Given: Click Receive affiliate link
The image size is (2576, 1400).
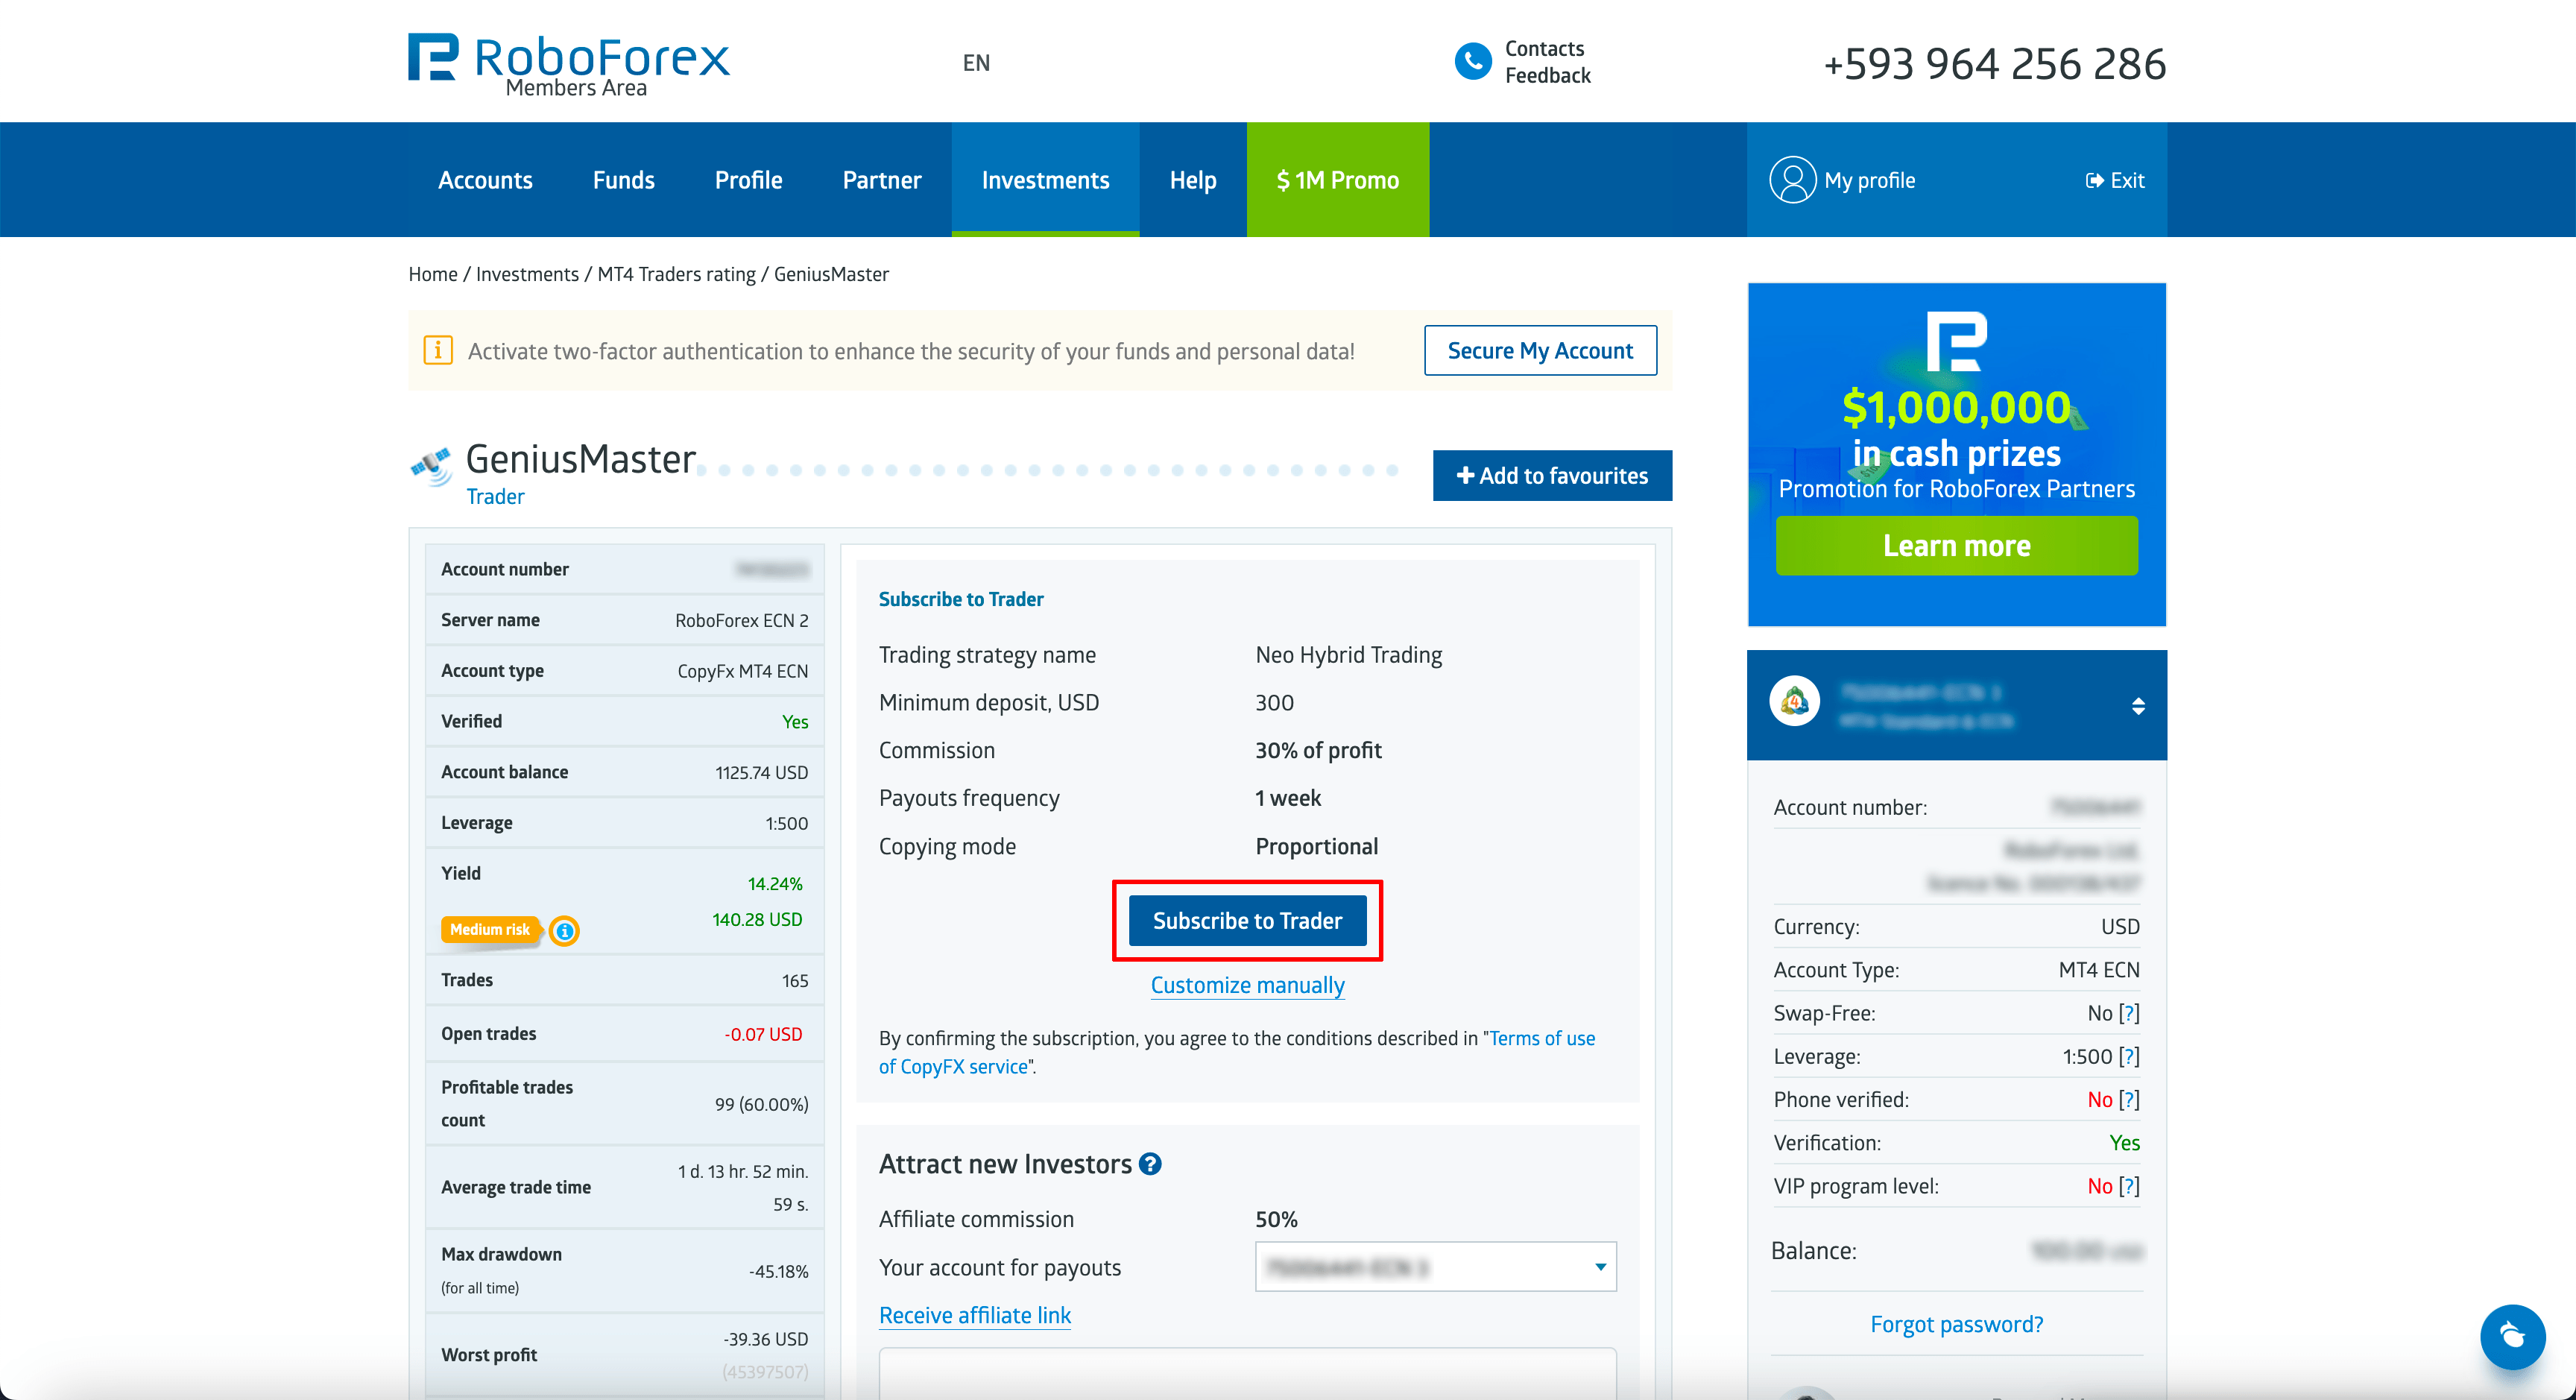Looking at the screenshot, I should click(974, 1315).
